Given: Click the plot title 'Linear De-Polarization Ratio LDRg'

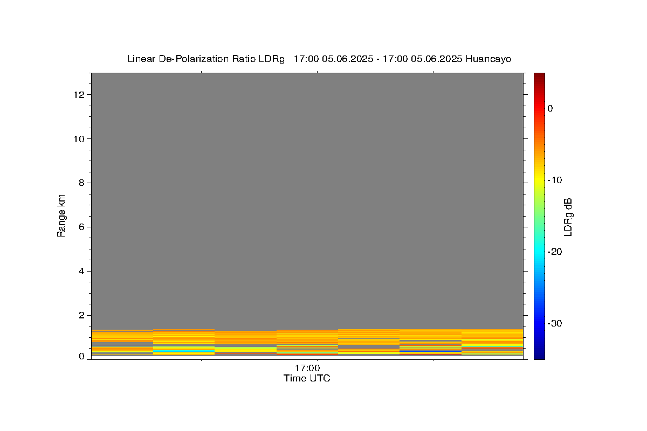Looking at the screenshot, I should [x=206, y=59].
